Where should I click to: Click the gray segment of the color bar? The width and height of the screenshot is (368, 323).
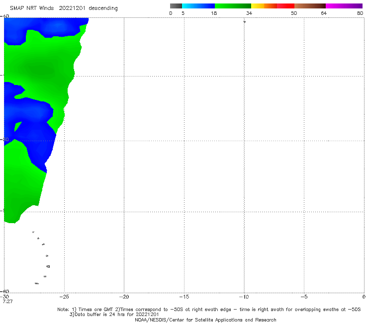pyautogui.click(x=176, y=6)
